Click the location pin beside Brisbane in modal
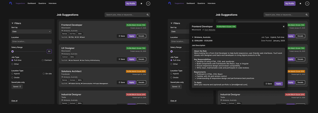The height and width of the screenshot is (113, 318). [193, 37]
